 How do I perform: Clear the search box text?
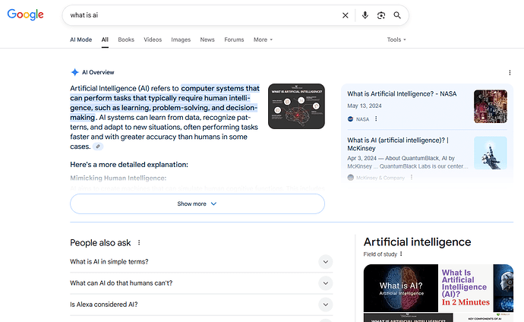(346, 15)
